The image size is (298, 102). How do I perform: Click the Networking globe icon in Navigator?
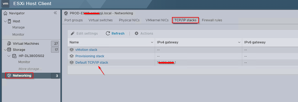point(9,75)
